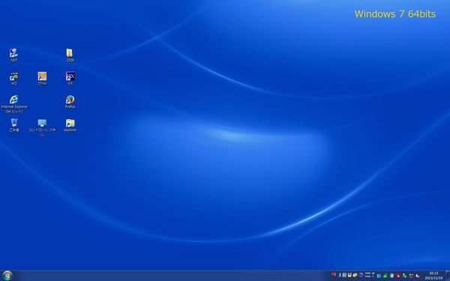Click the IME '般' conversion mode button
This screenshot has height=281, width=450.
344,275
